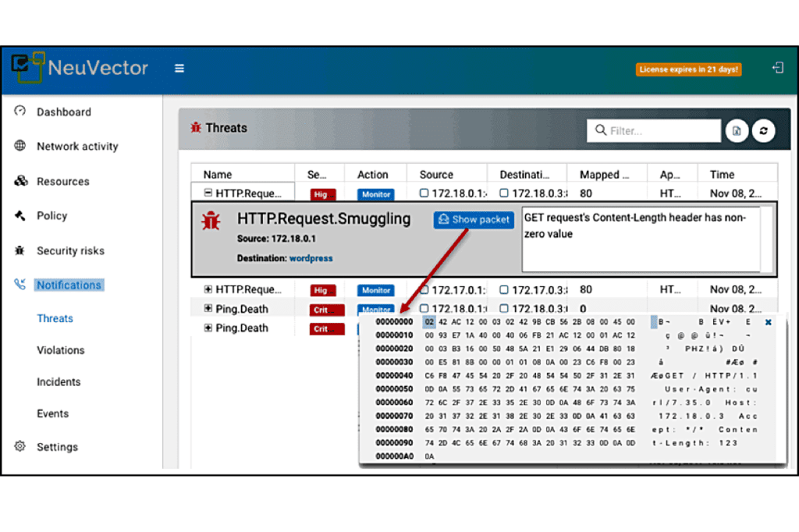
Task: Click the Monitor badge in the 172.17.0.1 row
Action: point(375,290)
